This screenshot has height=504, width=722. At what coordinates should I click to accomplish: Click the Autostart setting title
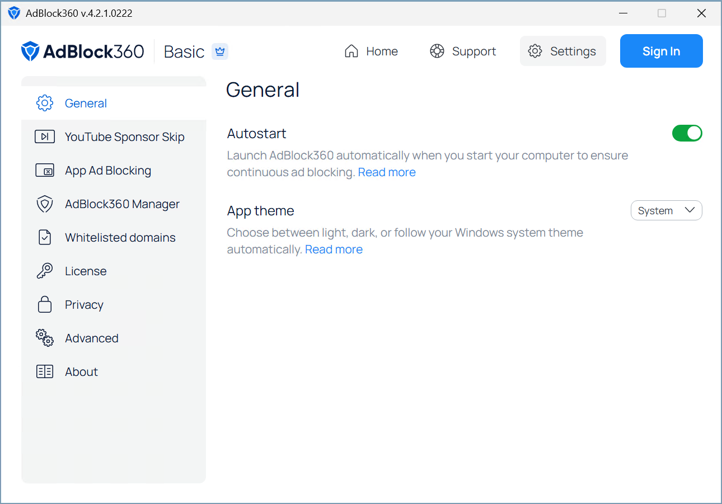[256, 133]
